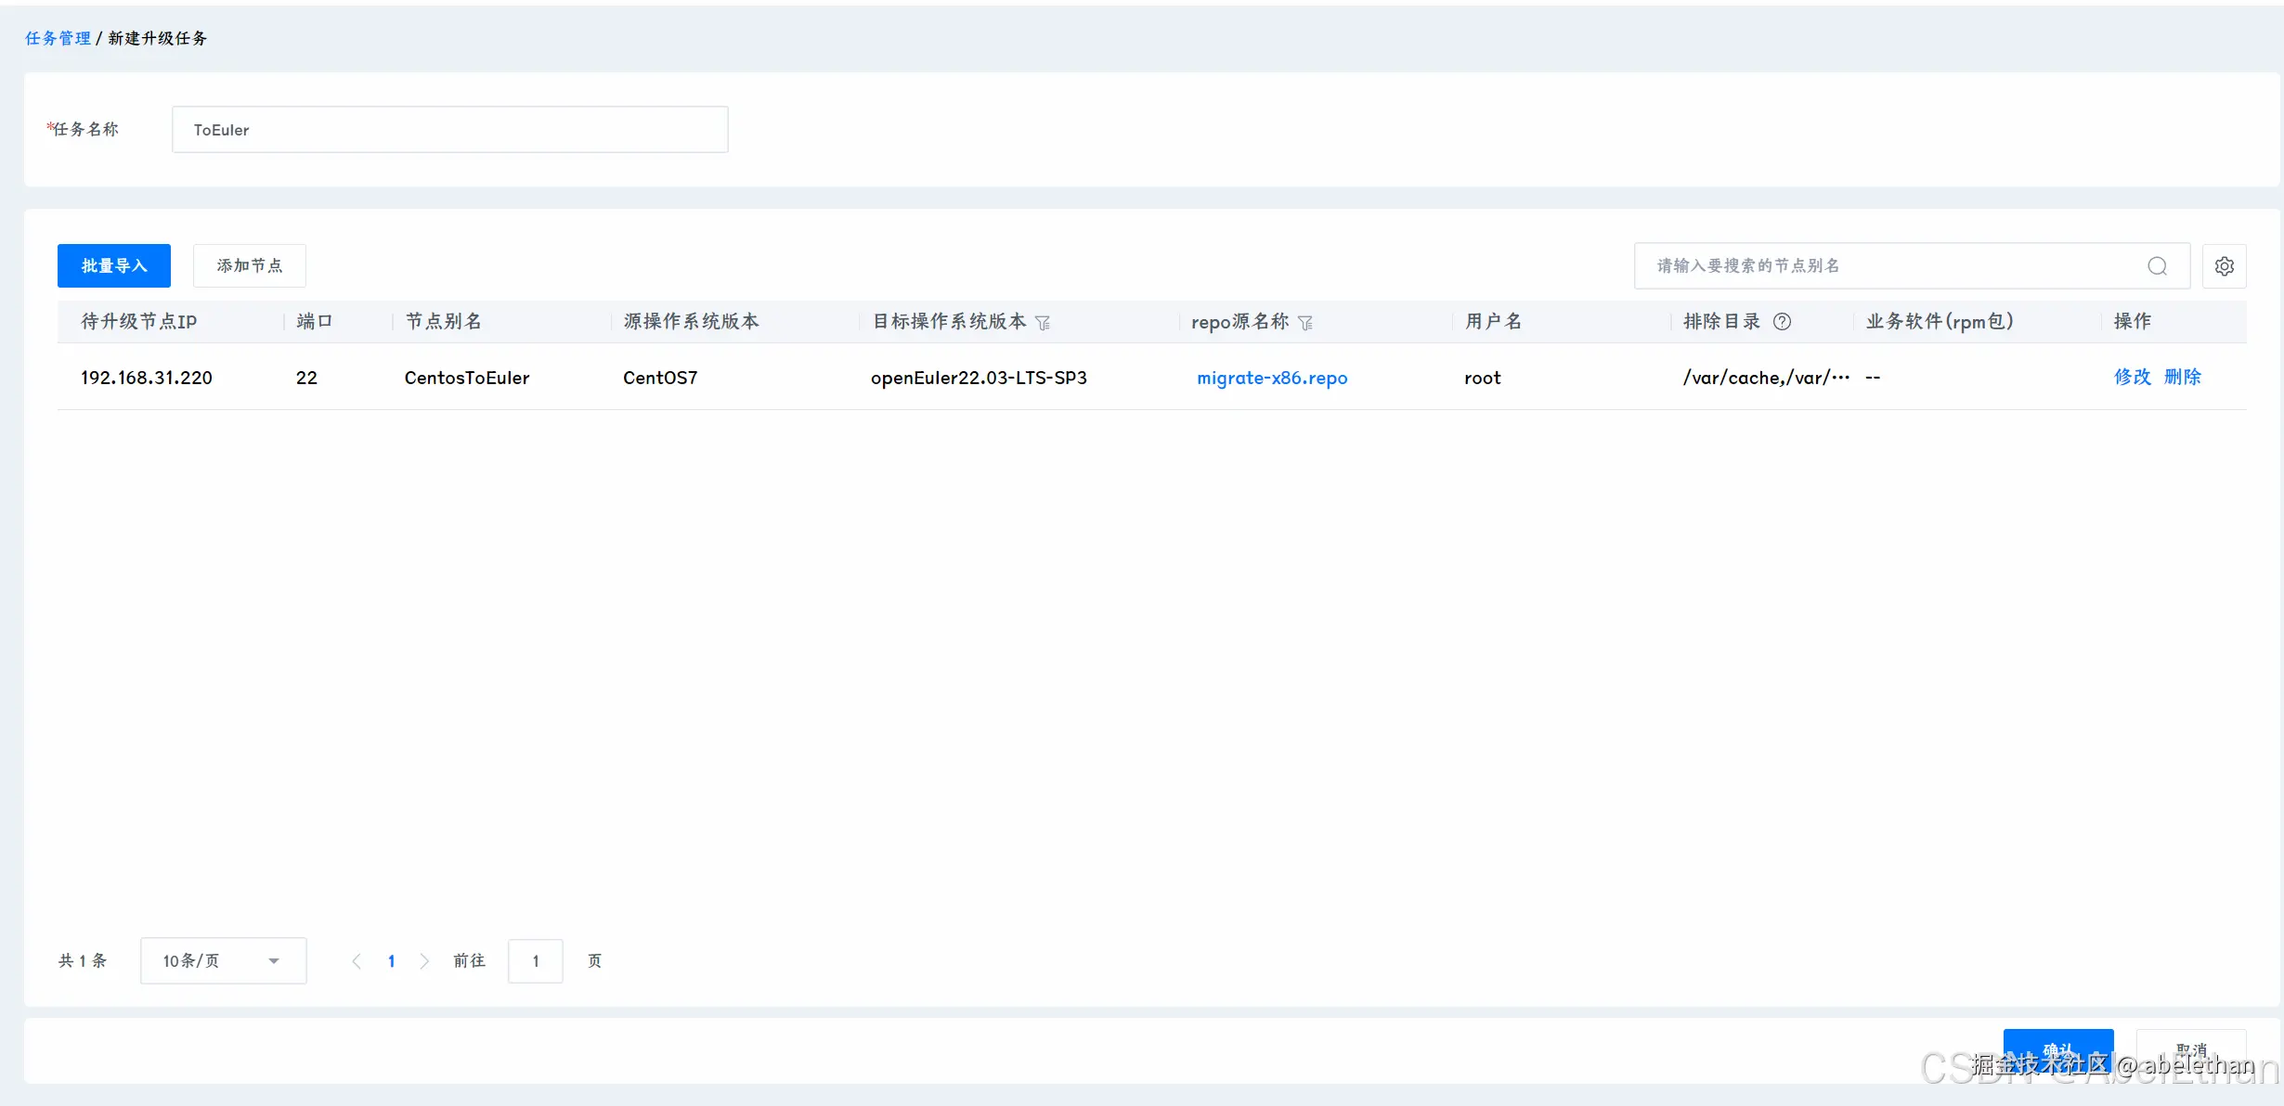
Task: Click the exclude directory help icon
Action: pos(1782,321)
